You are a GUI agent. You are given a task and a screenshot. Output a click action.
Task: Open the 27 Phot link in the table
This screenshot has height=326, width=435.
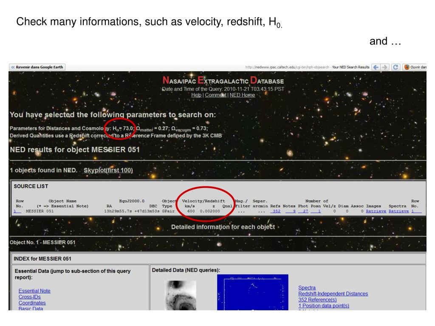pos(303,211)
